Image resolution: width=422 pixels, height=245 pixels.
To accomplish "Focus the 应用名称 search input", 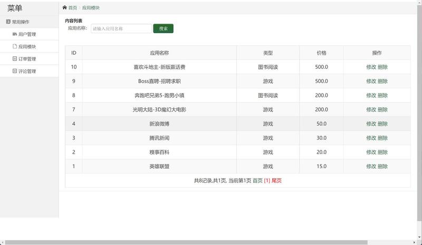I will point(121,28).
